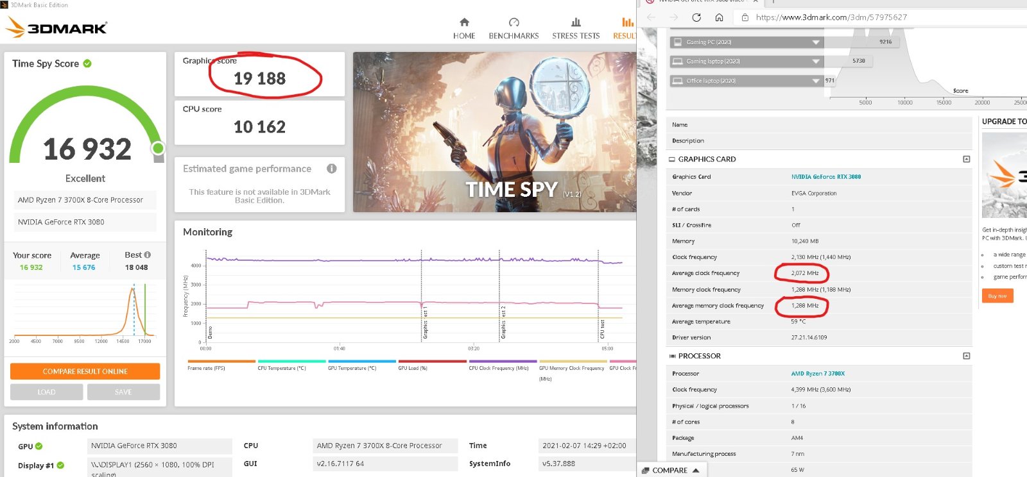Go back in the browser window
The height and width of the screenshot is (477, 1027).
[652, 17]
